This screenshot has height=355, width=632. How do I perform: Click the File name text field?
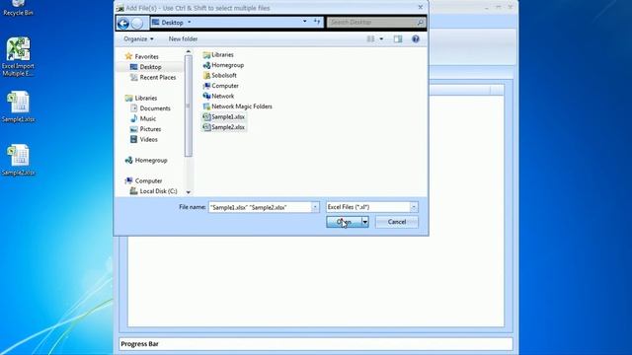260,207
